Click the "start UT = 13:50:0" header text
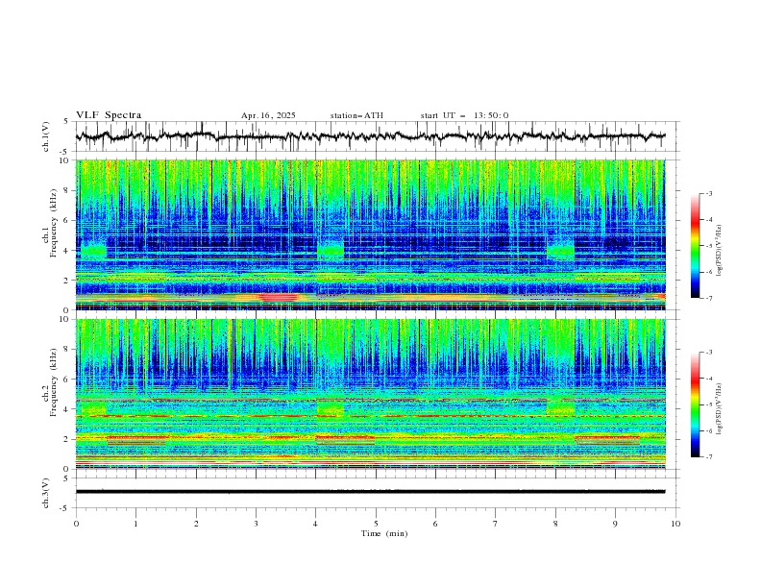This screenshot has height=588, width=761. (464, 115)
